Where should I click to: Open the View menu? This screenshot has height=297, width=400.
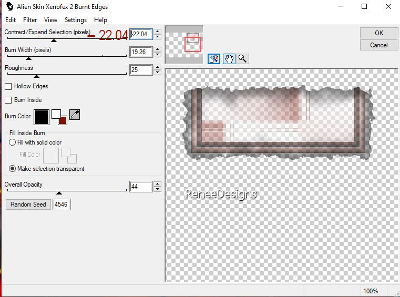pos(50,20)
